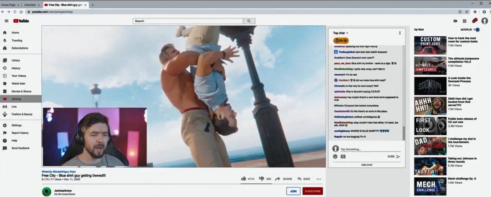Open the chat options three-dot menu

400,33
